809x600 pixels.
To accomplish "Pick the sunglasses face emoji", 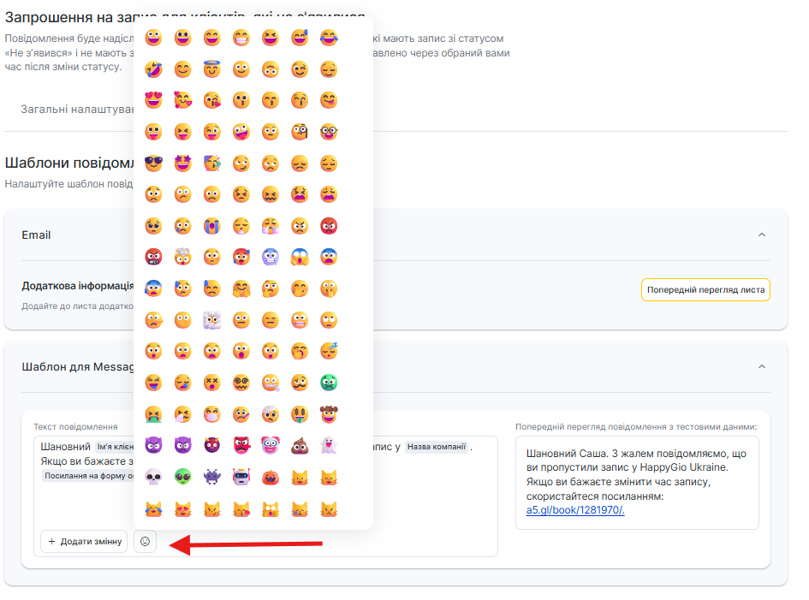I will tap(153, 163).
